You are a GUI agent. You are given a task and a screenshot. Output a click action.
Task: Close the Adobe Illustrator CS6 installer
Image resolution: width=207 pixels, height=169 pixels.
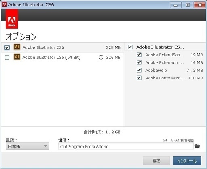pyautogui.click(x=200, y=5)
